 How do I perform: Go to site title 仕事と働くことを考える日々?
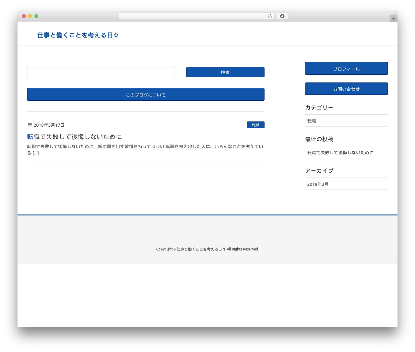(x=78, y=35)
